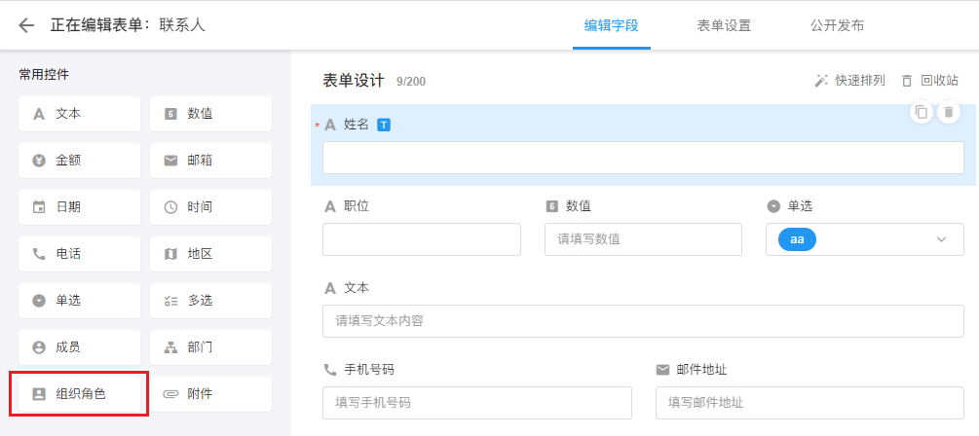This screenshot has width=979, height=436.
Task: Open the 回收站 recycle bin
Action: [x=932, y=81]
